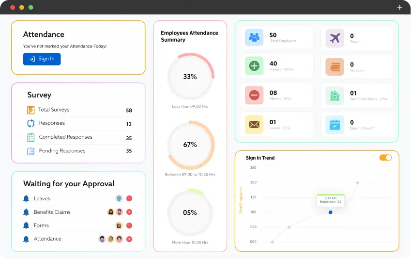Screen dimensions: 411x259
Task: Click the red Absent minus icon
Action: [x=254, y=95]
